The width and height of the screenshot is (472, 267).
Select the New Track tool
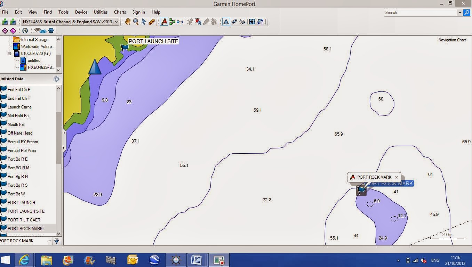point(180,22)
